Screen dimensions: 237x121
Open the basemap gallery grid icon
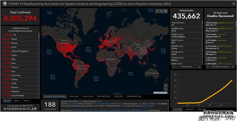click(165, 11)
